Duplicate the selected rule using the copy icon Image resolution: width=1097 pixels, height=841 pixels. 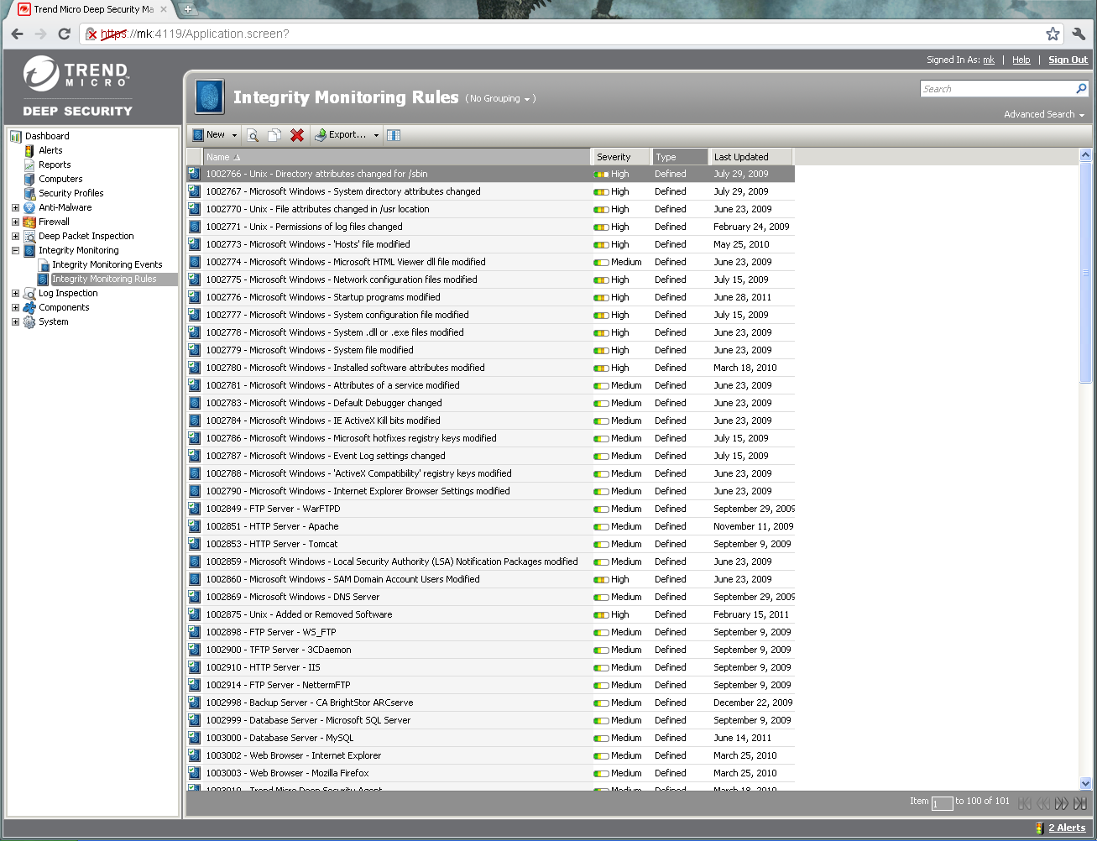(274, 135)
